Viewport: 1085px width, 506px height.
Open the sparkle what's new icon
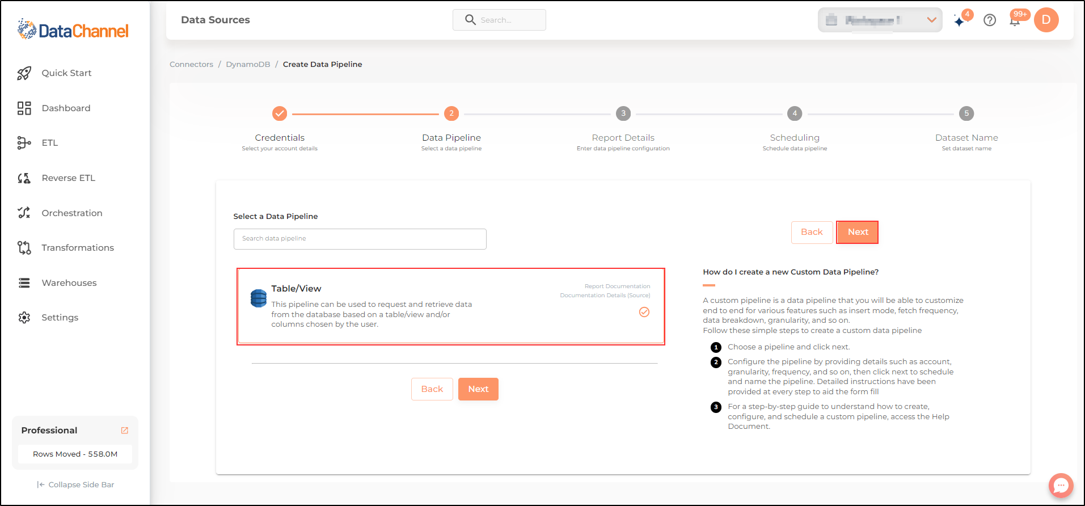pyautogui.click(x=959, y=21)
